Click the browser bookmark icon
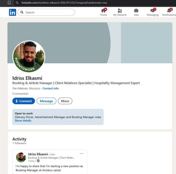176x174 pixels. 9,3
